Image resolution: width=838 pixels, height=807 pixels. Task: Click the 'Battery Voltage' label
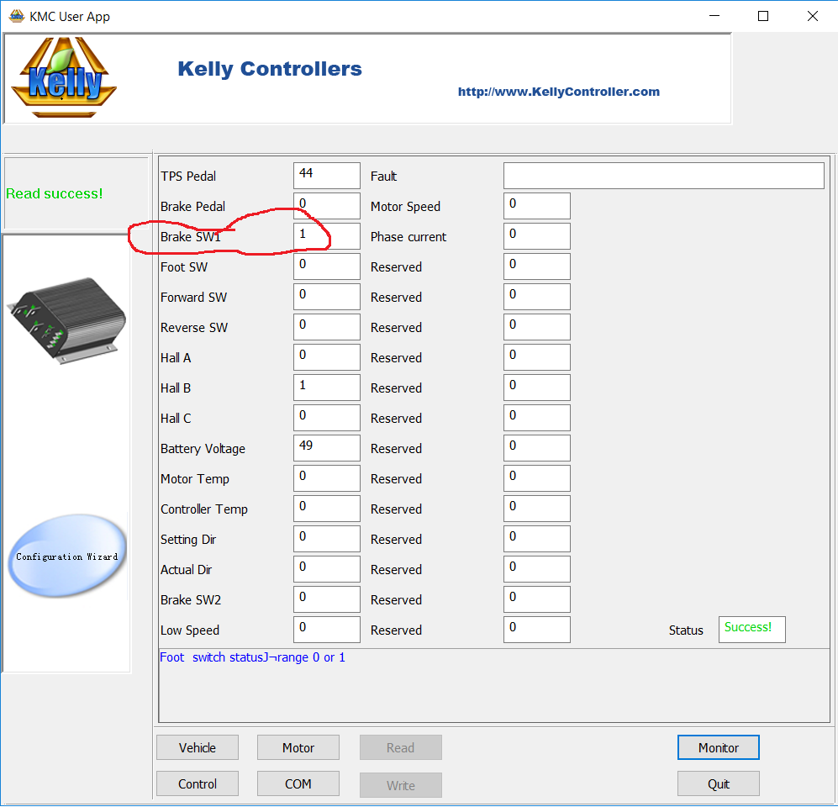click(203, 449)
